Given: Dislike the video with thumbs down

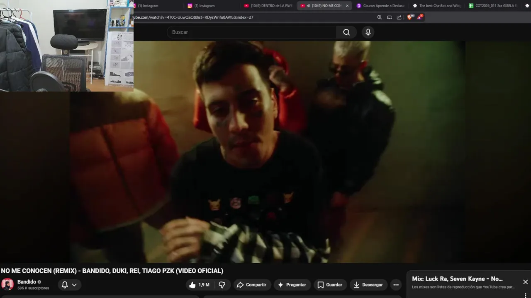Looking at the screenshot, I should 222,285.
